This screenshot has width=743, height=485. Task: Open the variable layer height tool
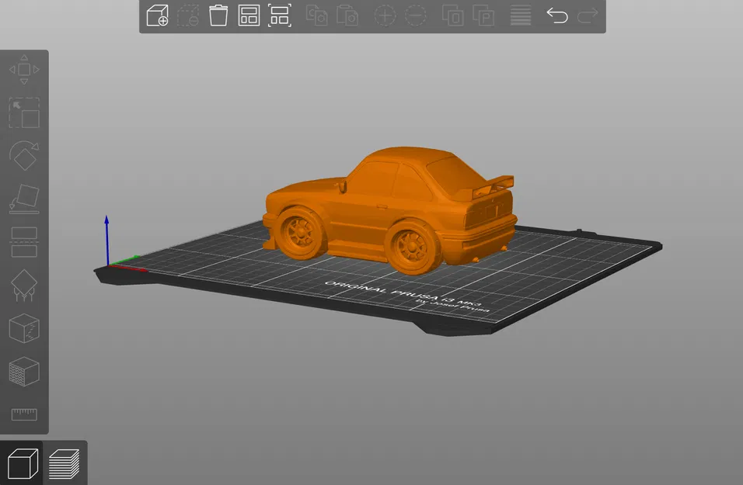pyautogui.click(x=519, y=16)
